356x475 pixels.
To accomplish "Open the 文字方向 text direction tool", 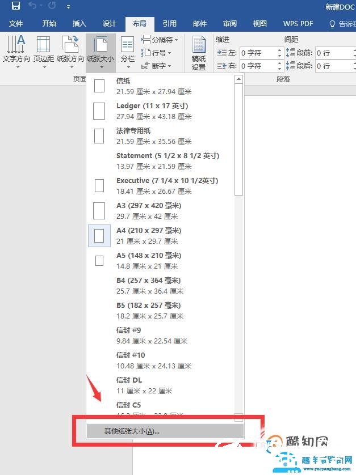I will [16, 52].
